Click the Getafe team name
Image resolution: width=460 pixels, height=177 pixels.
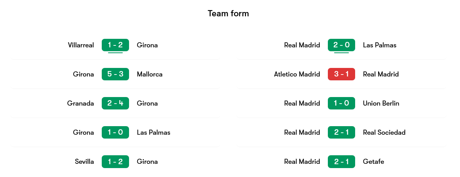click(x=373, y=161)
